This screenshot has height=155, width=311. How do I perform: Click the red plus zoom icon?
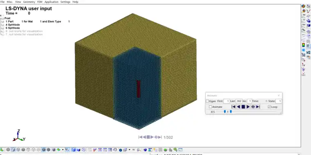[100, 150]
